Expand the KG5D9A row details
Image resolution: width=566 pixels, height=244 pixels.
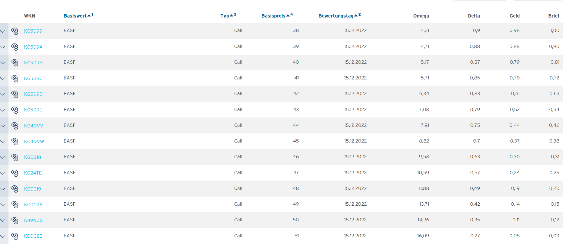3,47
